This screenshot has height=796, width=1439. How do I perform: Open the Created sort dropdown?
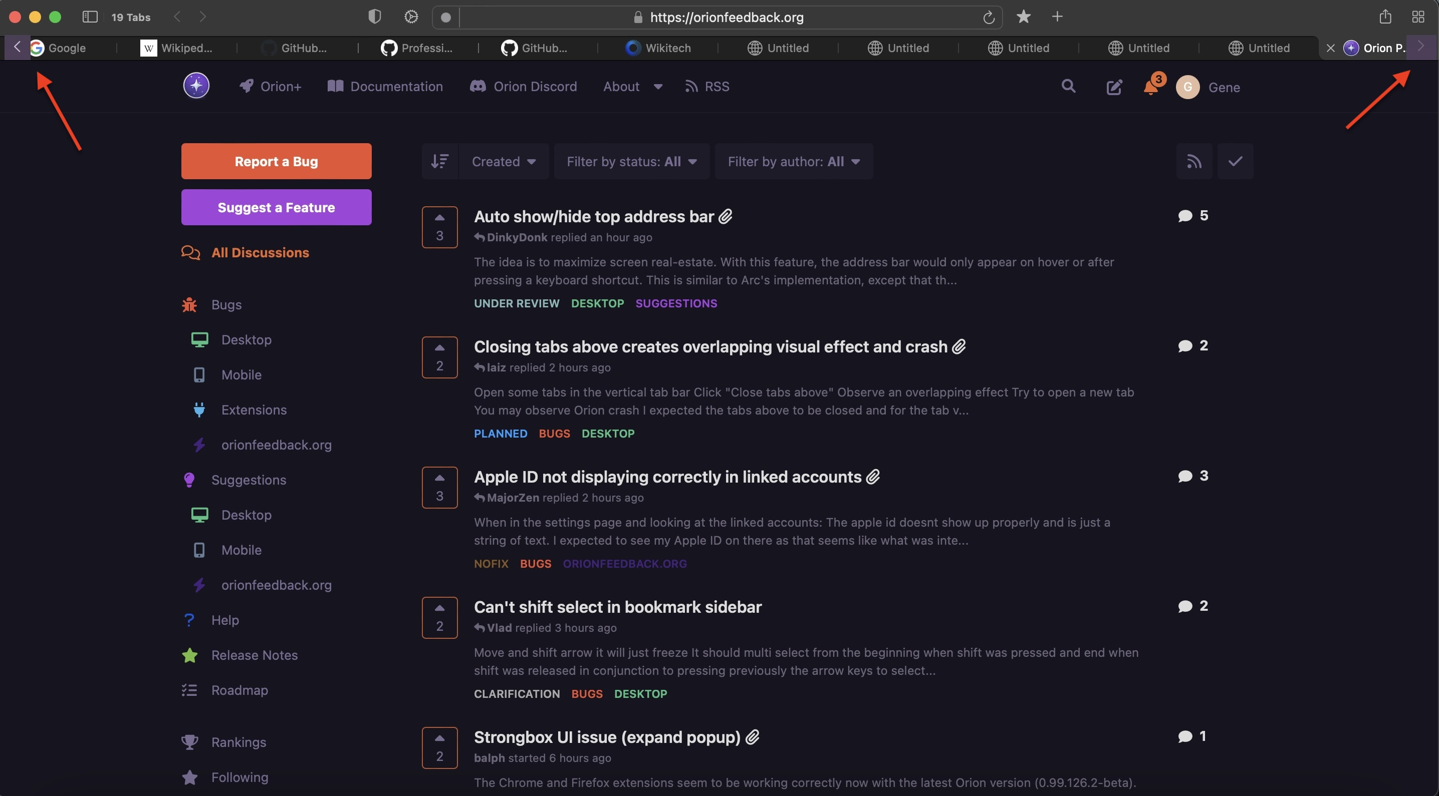pos(504,161)
